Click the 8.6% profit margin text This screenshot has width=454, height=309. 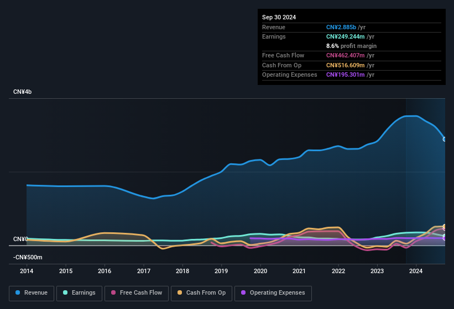point(351,46)
